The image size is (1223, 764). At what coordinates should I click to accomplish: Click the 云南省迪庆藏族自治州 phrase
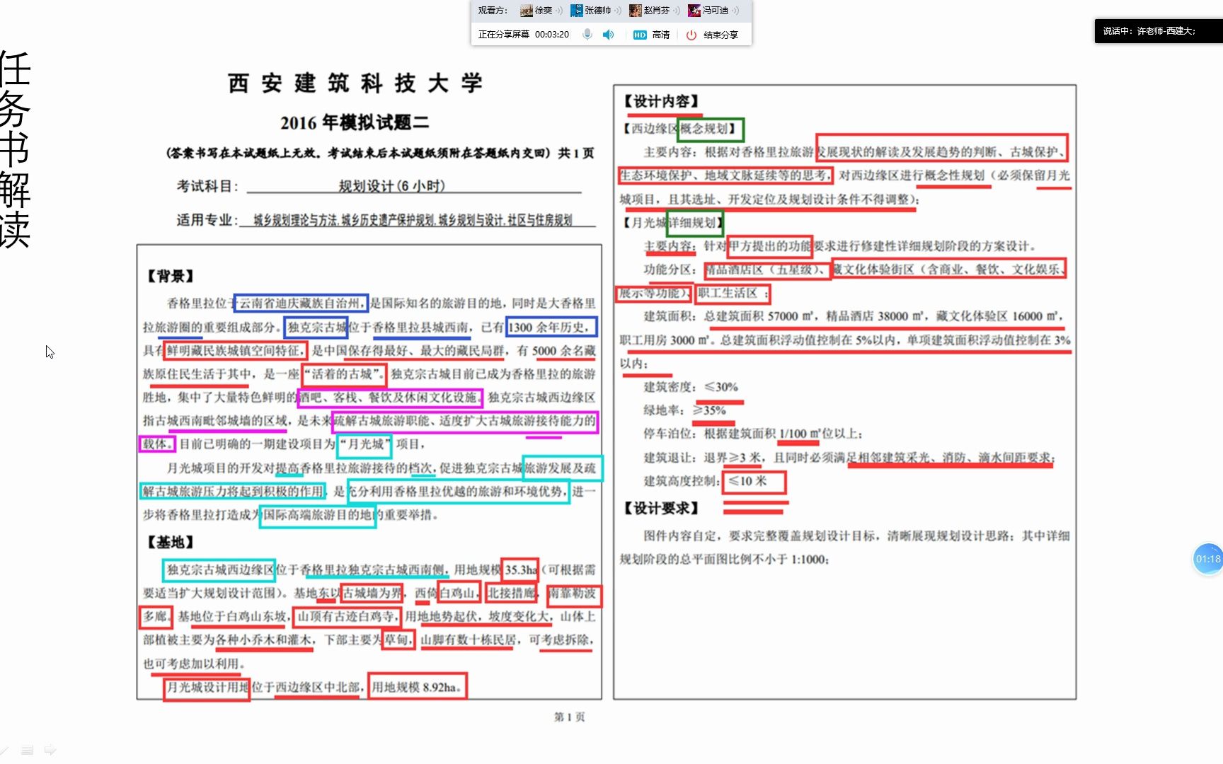tap(302, 303)
